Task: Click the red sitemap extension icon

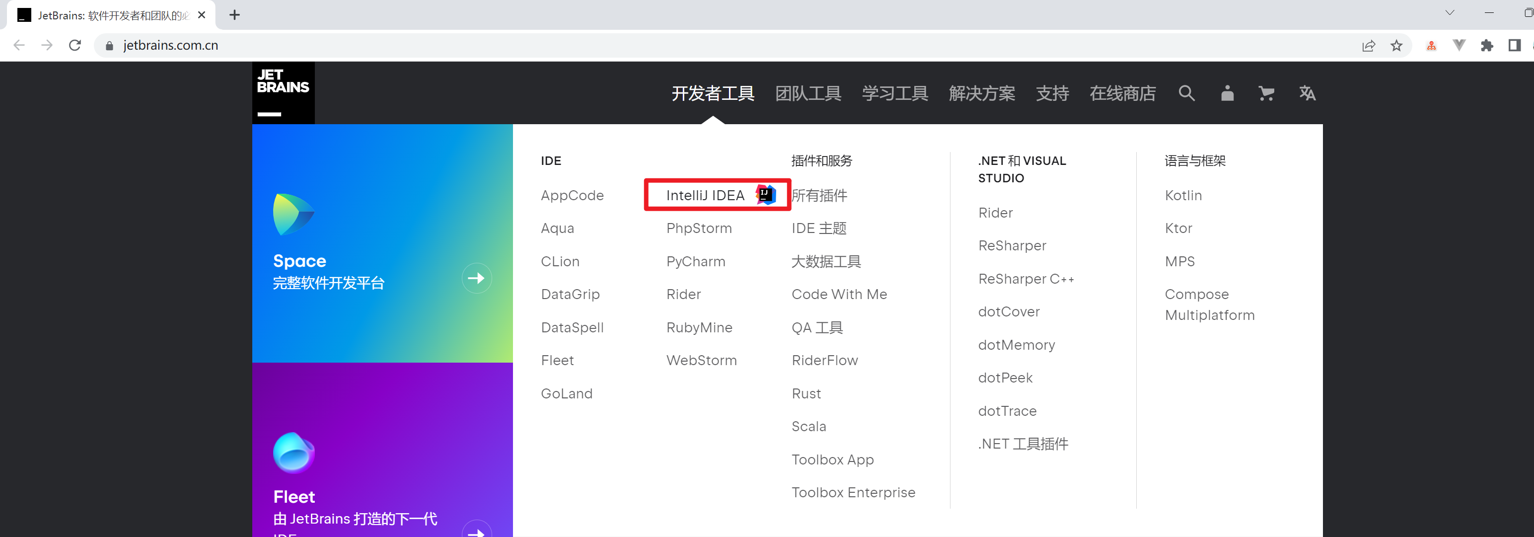Action: (x=1432, y=46)
